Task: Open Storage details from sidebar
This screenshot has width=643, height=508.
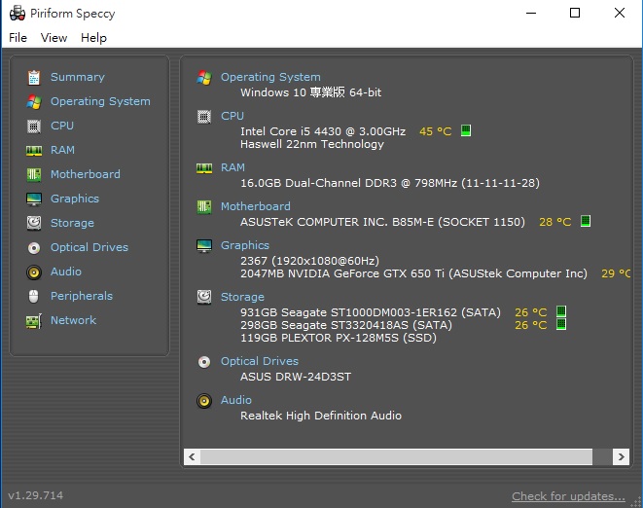Action: [x=72, y=223]
